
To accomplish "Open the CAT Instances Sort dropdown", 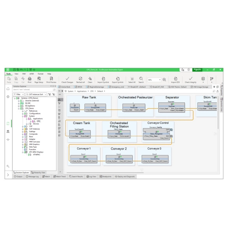I will coord(36,94).
